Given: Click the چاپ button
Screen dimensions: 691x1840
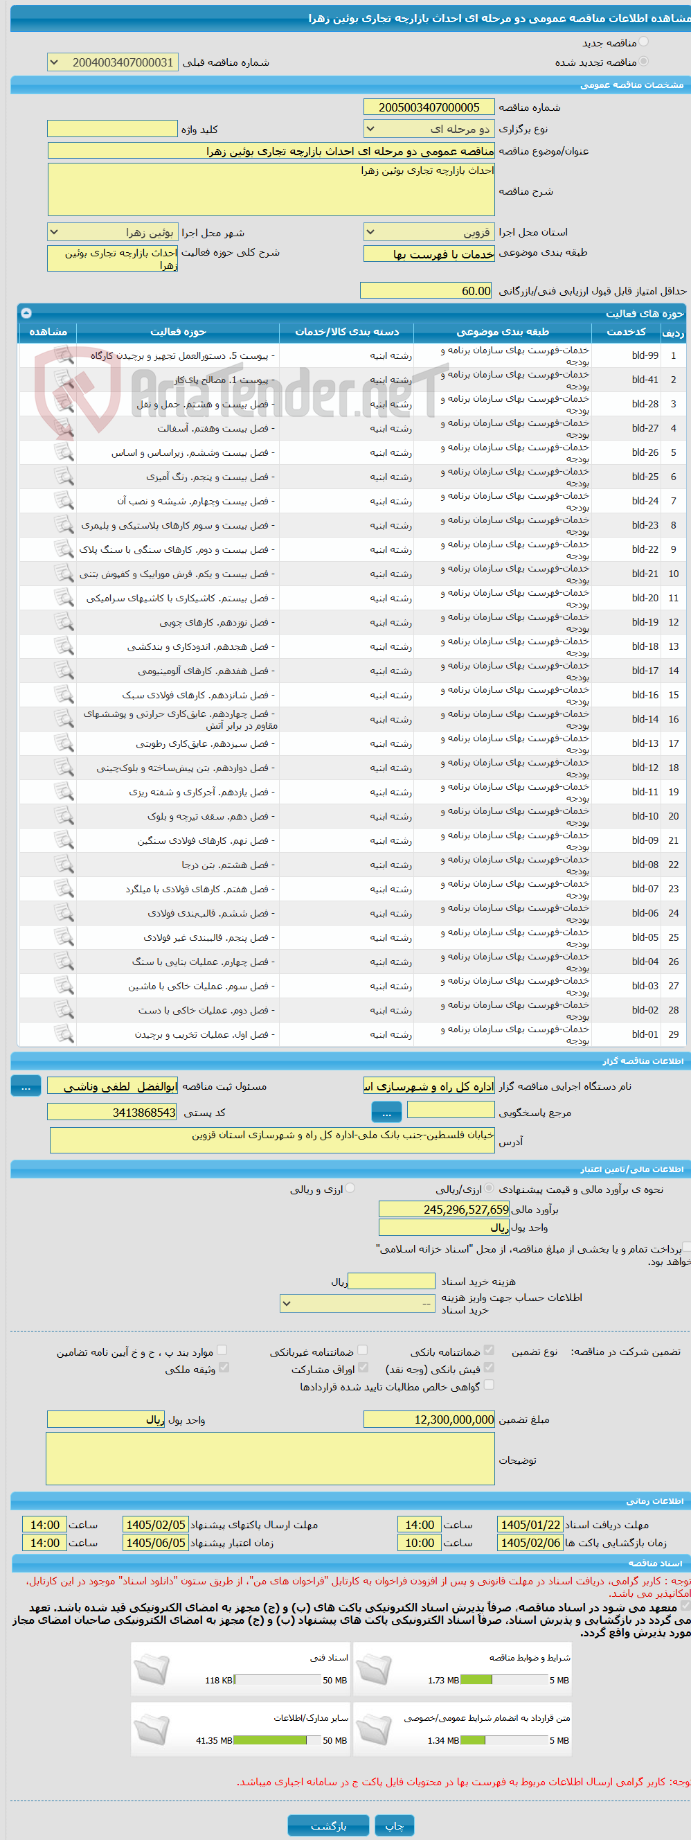Looking at the screenshot, I should click(x=395, y=1825).
